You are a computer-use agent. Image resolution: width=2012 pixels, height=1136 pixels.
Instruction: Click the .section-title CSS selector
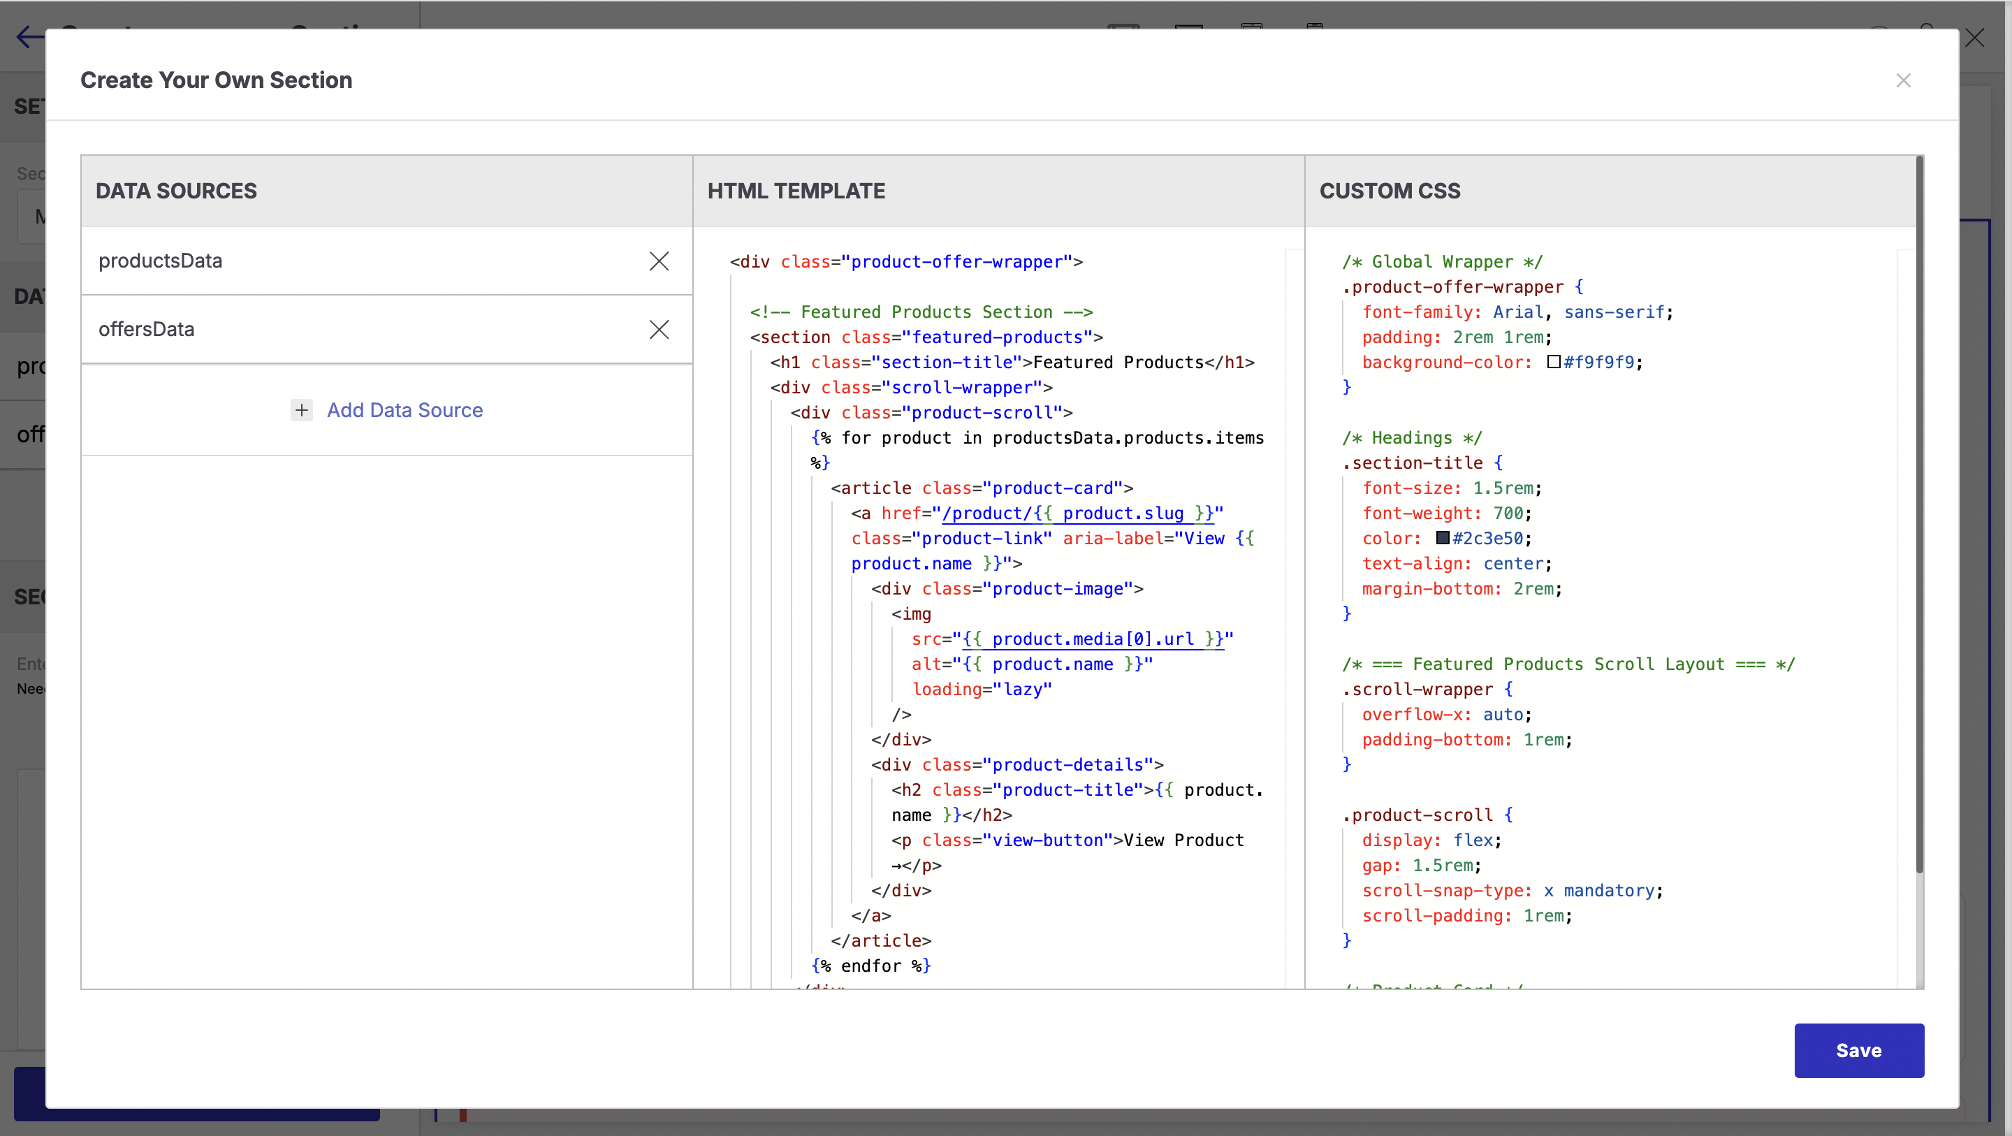(1411, 463)
